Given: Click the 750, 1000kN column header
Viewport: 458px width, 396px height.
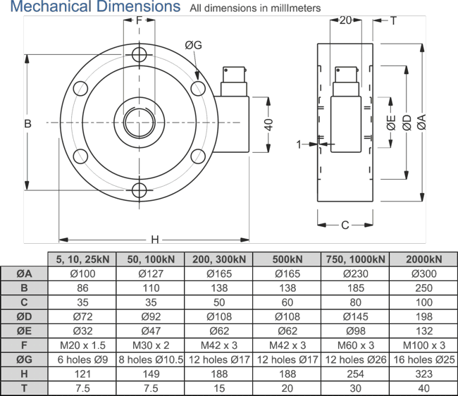Looking at the screenshot, I should 354,259.
